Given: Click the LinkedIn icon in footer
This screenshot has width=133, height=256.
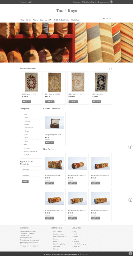Looking at the screenshot, I should pyautogui.click(x=38, y=246).
